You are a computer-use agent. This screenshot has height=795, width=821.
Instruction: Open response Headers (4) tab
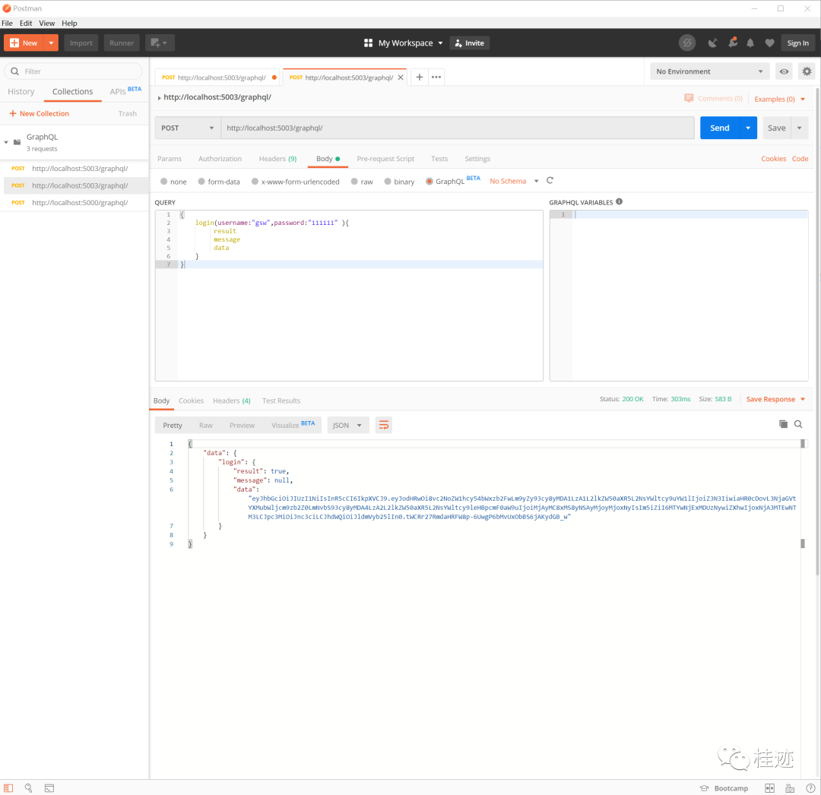[231, 401]
